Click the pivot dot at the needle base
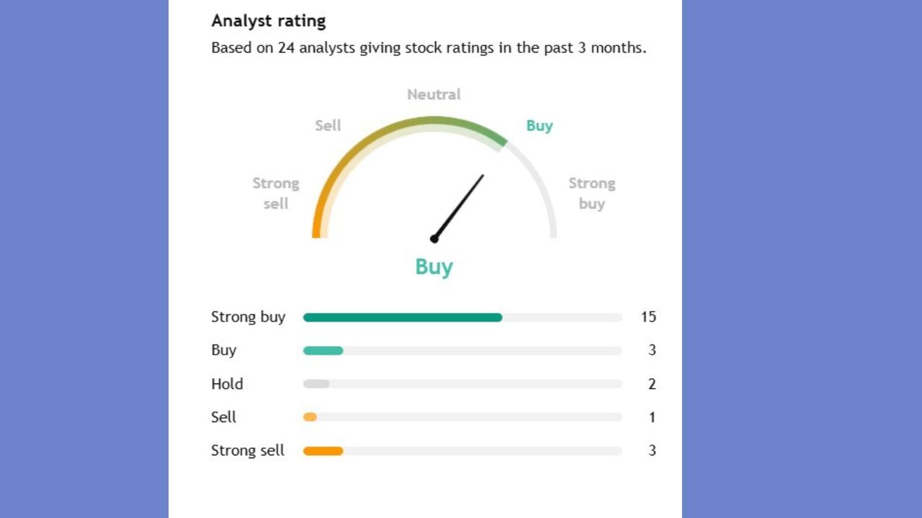Image resolution: width=922 pixels, height=518 pixels. [434, 238]
